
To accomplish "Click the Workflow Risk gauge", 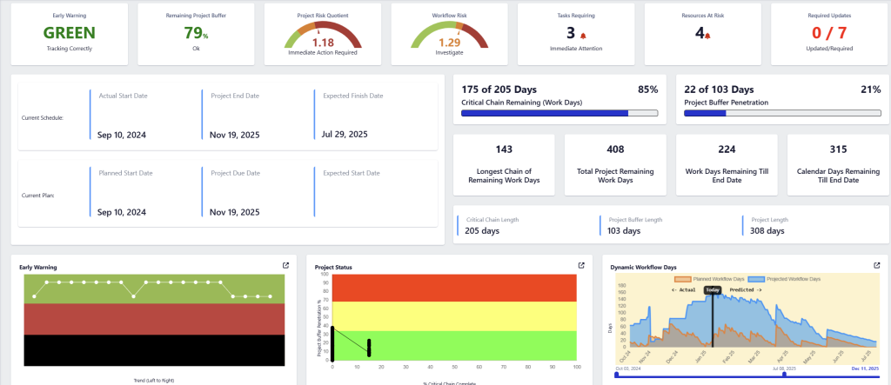I will (449, 35).
